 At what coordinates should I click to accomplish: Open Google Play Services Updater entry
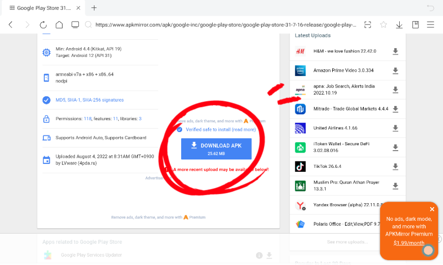coord(91,255)
